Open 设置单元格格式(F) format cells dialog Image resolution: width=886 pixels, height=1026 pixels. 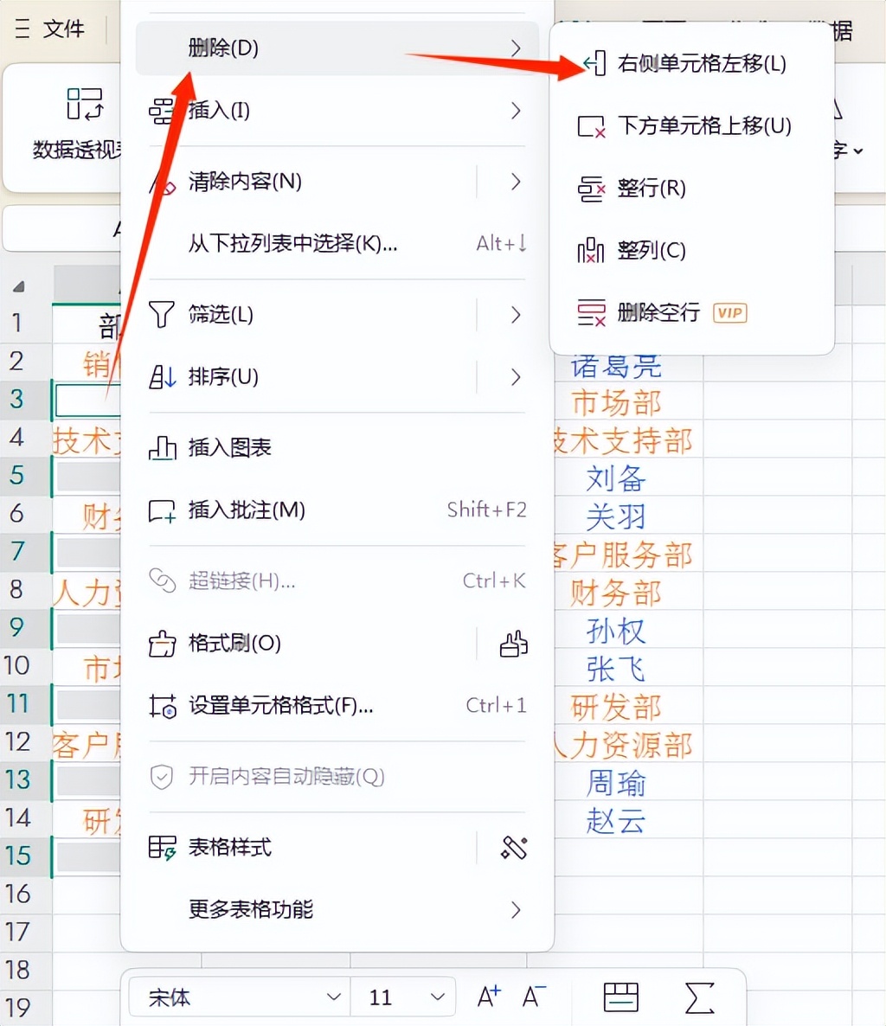pyautogui.click(x=337, y=706)
